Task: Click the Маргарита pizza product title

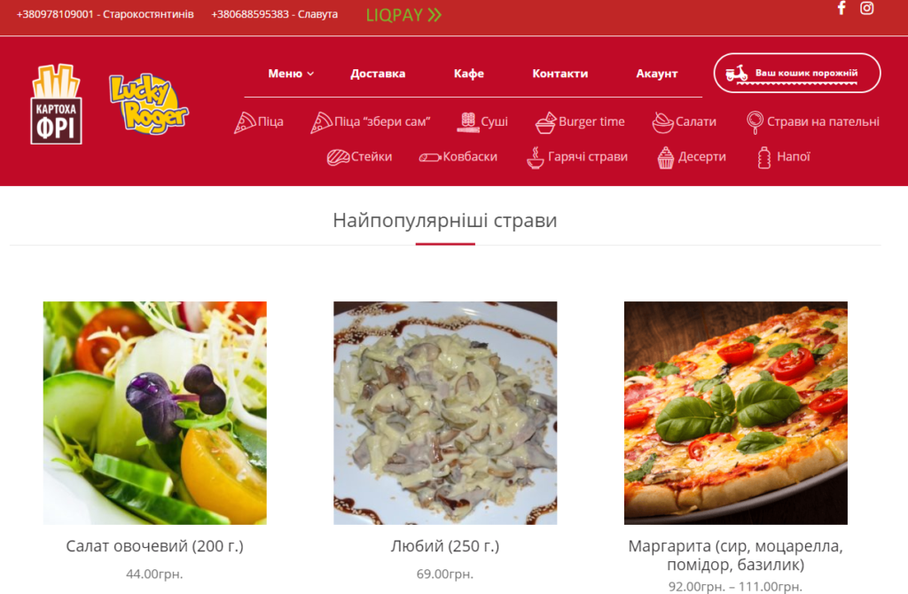Action: (x=735, y=555)
